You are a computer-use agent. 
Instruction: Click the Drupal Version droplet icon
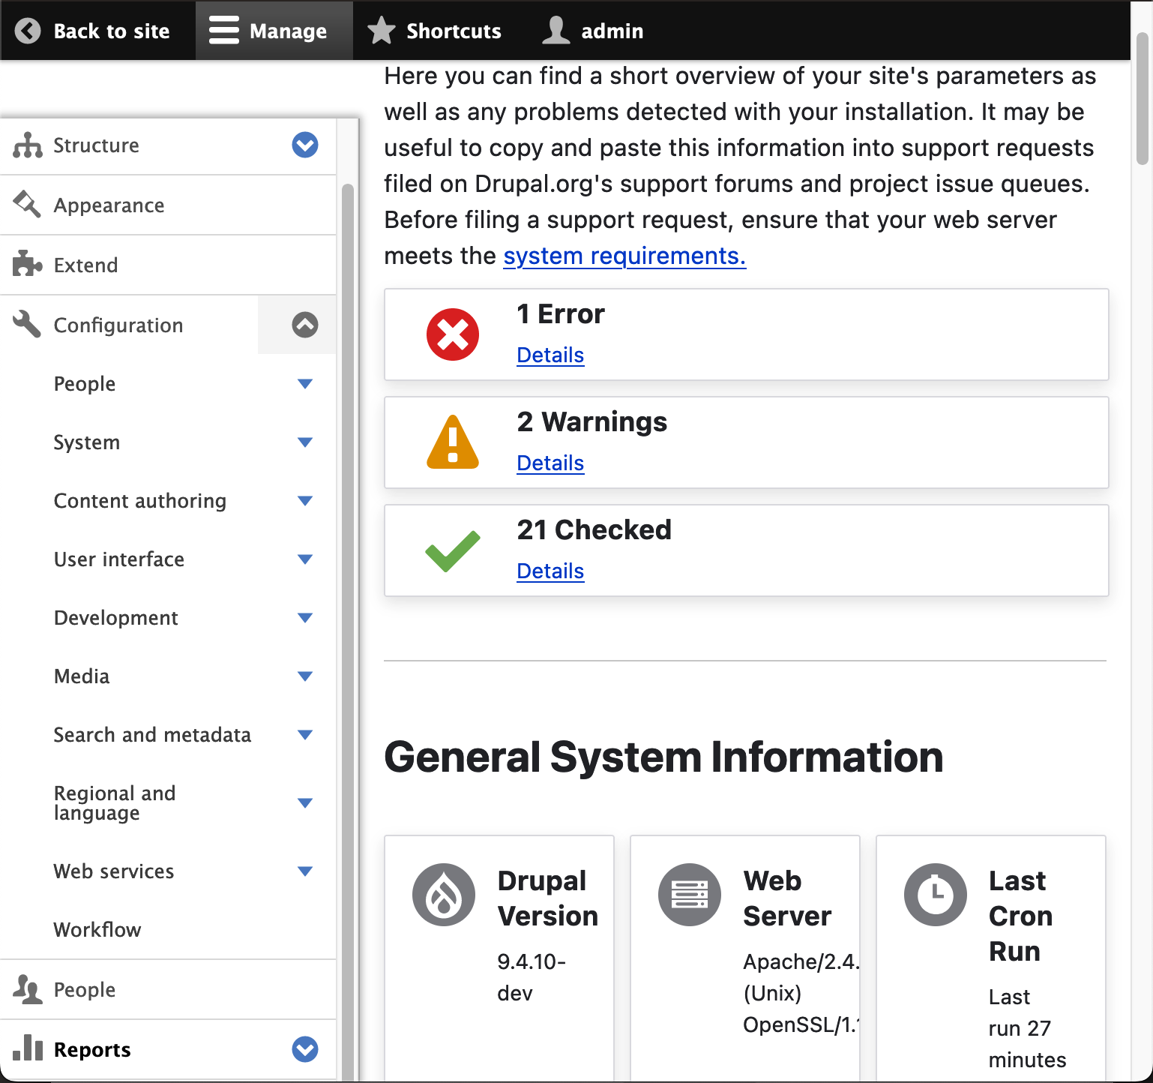(x=444, y=895)
